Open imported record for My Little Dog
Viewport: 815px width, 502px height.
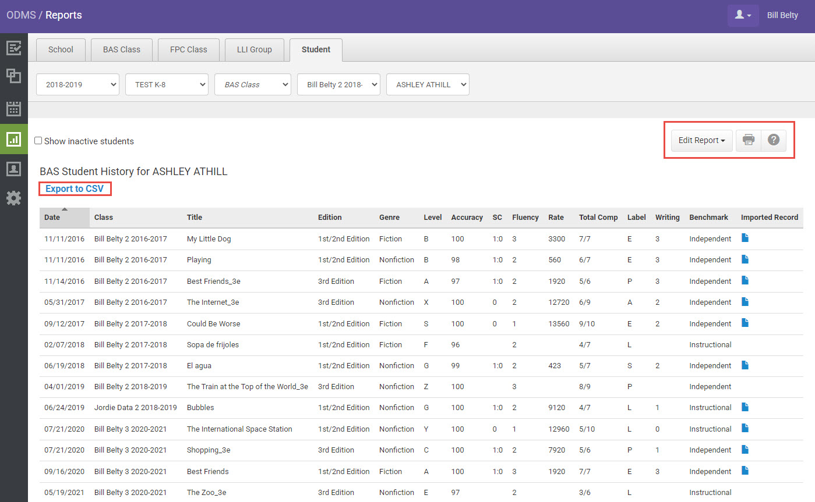pos(745,238)
